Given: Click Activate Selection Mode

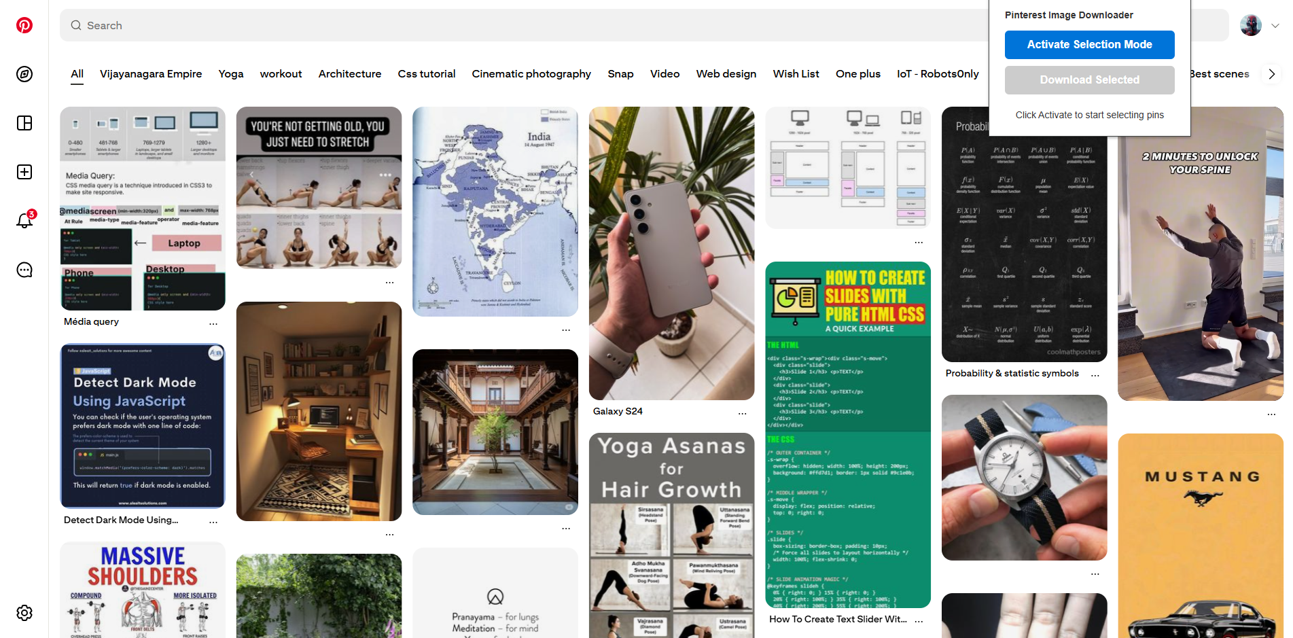Looking at the screenshot, I should (x=1089, y=44).
